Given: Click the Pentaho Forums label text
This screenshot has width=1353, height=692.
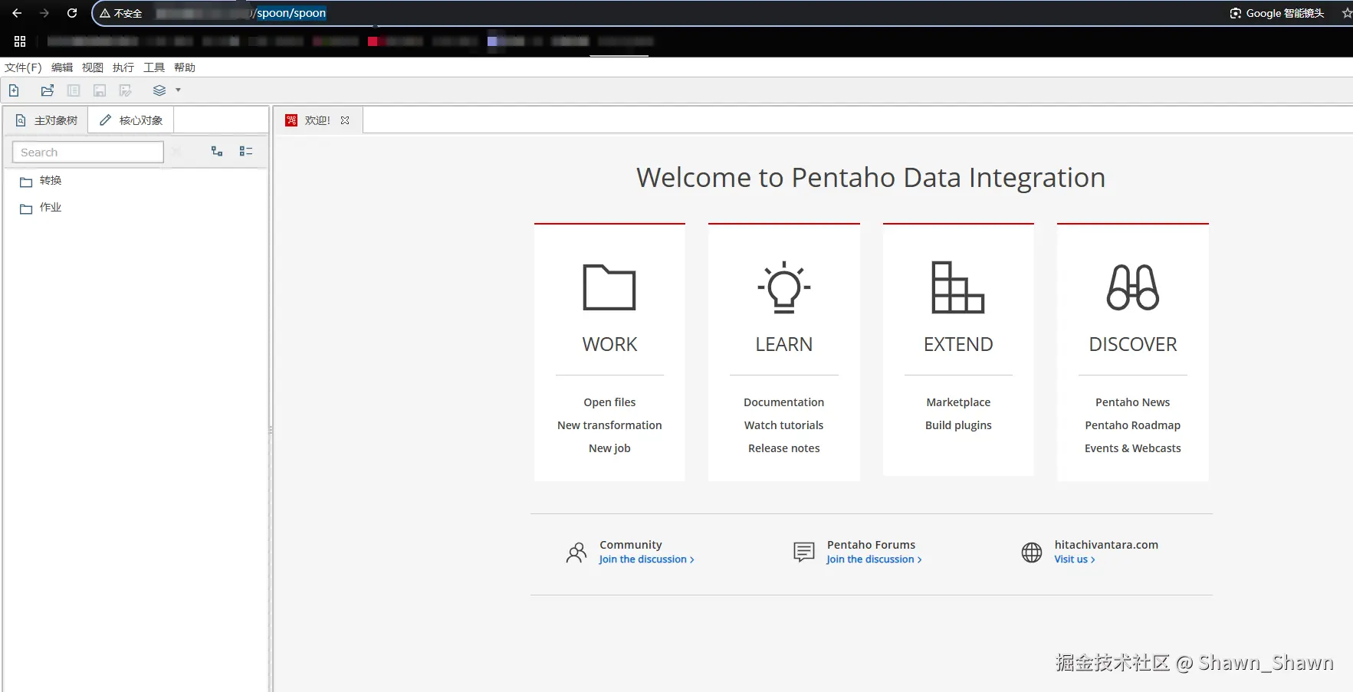Looking at the screenshot, I should tap(871, 545).
